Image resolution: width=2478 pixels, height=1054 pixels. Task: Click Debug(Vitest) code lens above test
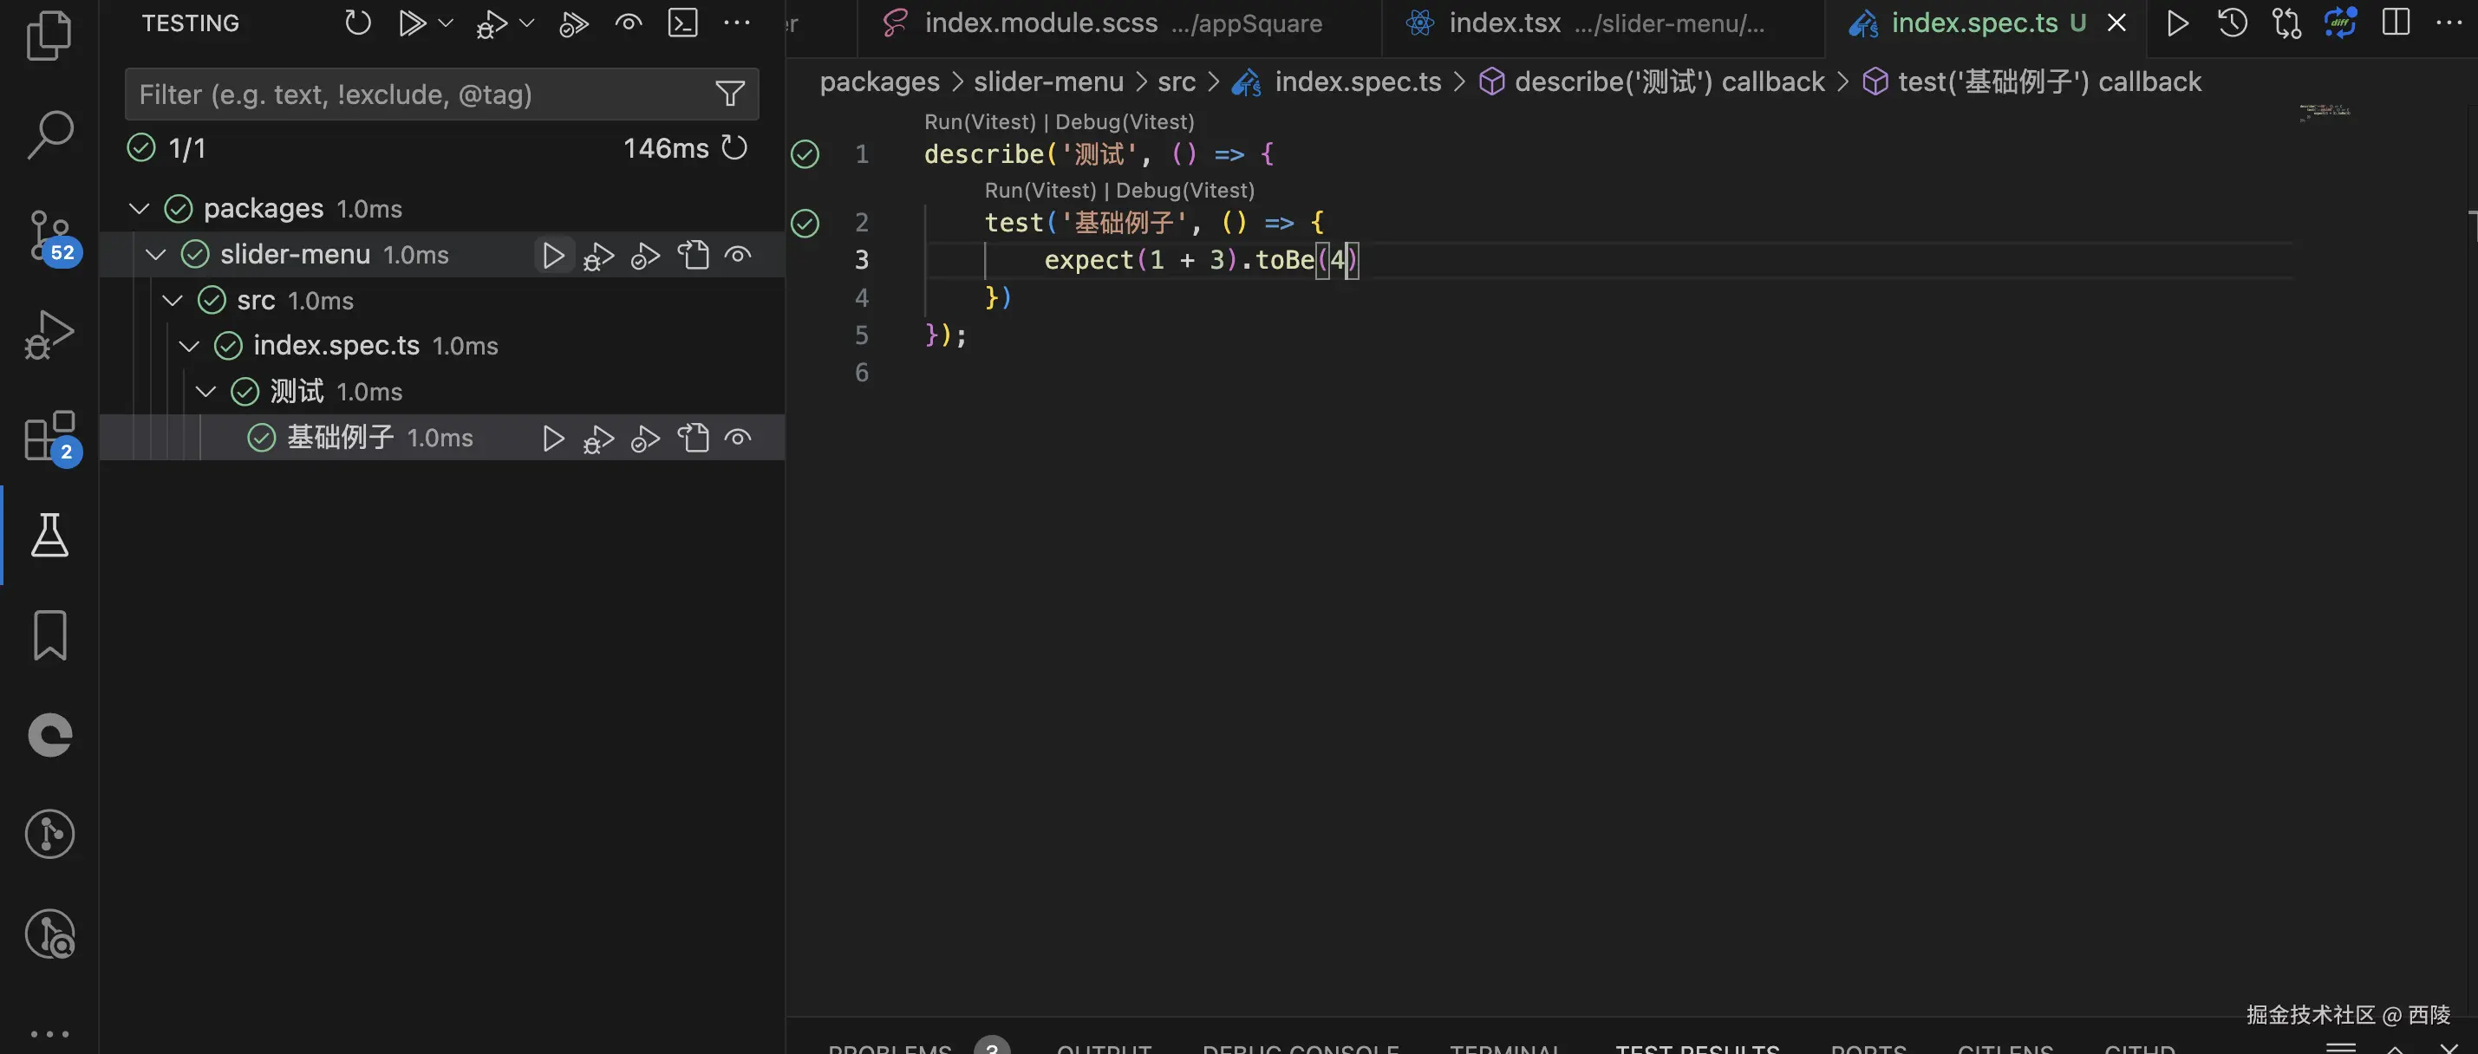(x=1185, y=191)
